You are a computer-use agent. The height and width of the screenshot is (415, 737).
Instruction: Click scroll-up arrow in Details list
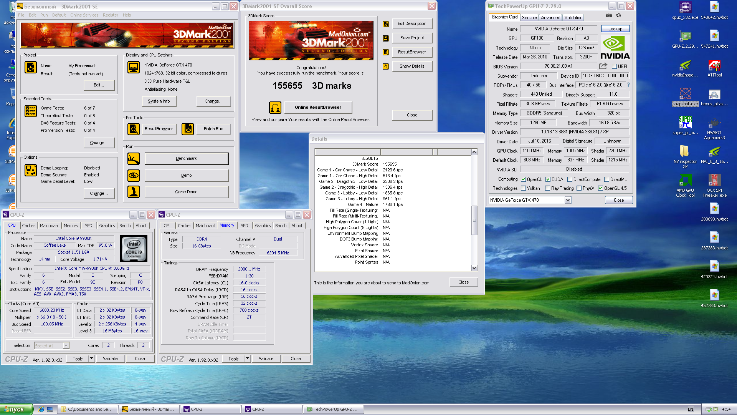(474, 152)
